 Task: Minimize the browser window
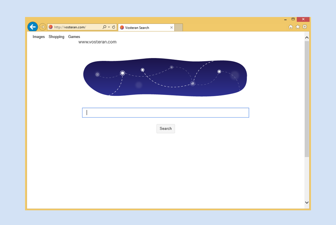tap(285, 19)
